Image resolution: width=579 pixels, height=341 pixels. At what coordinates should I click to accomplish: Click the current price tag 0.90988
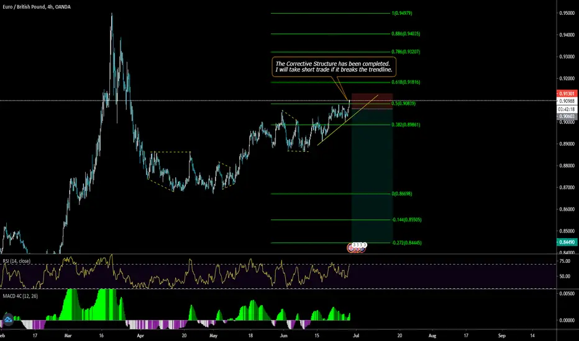point(567,101)
